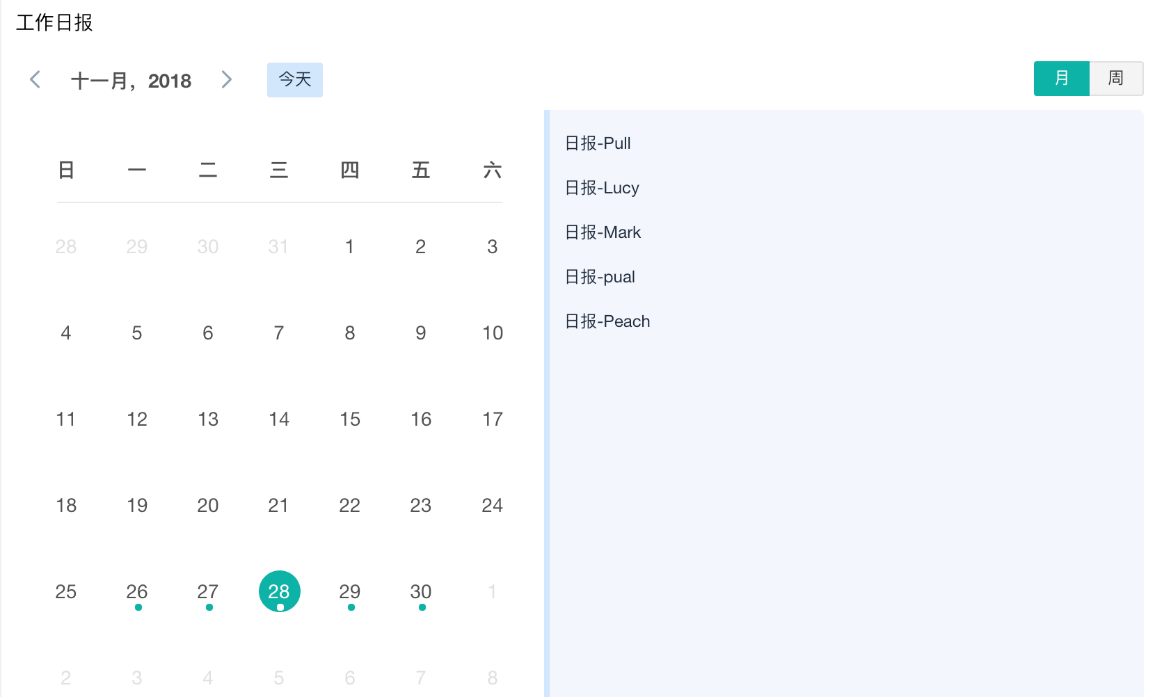Switch to 月 (month) view
Screen dimensions: 1155x697
[x=1061, y=78]
